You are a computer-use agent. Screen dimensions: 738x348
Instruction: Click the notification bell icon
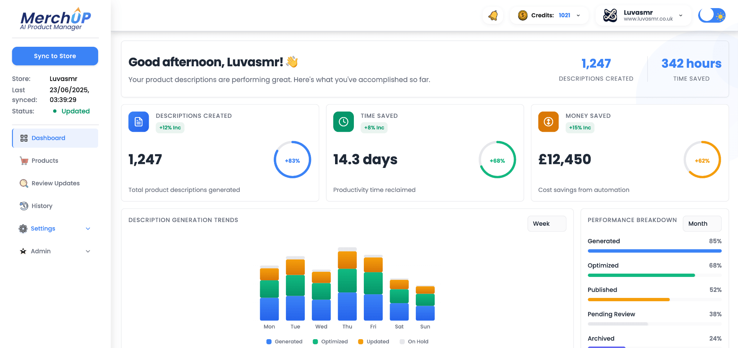(493, 15)
